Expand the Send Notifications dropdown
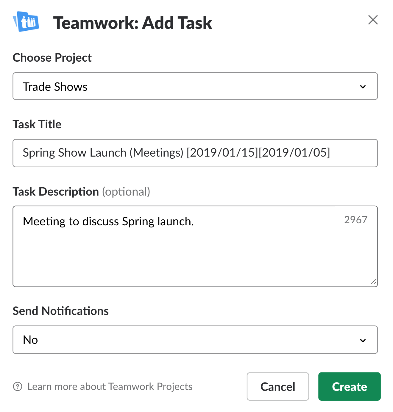Image resolution: width=393 pixels, height=412 pixels. click(195, 340)
